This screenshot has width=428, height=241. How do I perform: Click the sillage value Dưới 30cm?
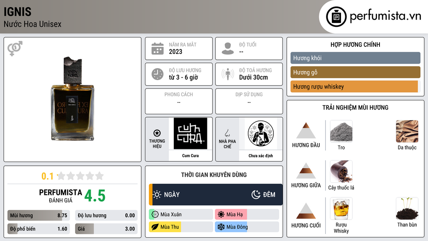[x=254, y=77]
